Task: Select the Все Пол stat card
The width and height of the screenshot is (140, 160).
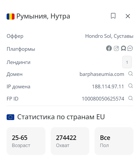Action: (114, 141)
